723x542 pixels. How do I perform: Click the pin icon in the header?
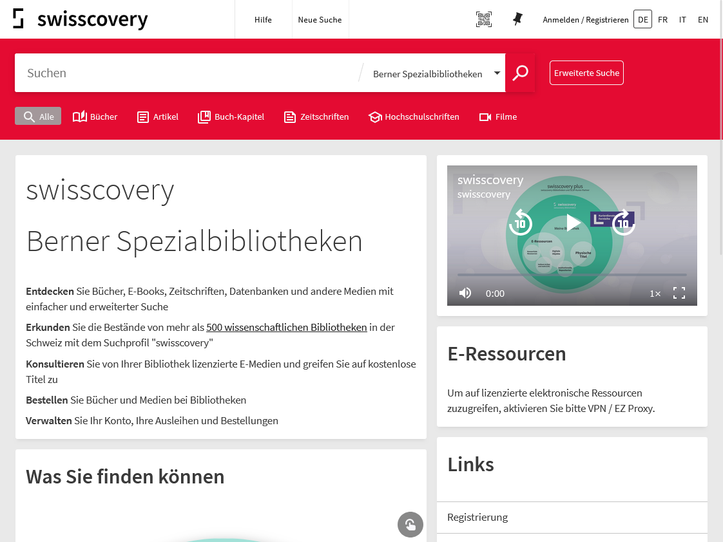click(x=517, y=19)
